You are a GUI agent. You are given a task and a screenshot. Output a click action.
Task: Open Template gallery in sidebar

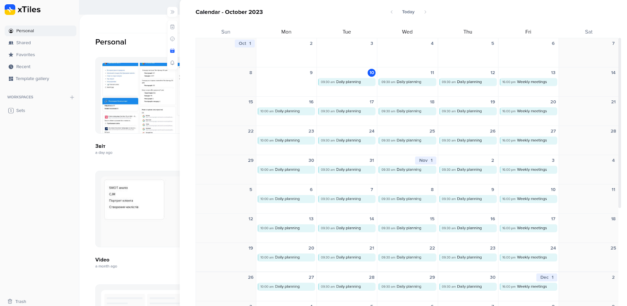(40, 79)
